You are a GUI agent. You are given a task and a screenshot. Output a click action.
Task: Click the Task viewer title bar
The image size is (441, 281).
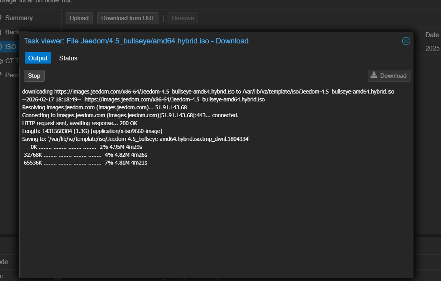(x=198, y=41)
